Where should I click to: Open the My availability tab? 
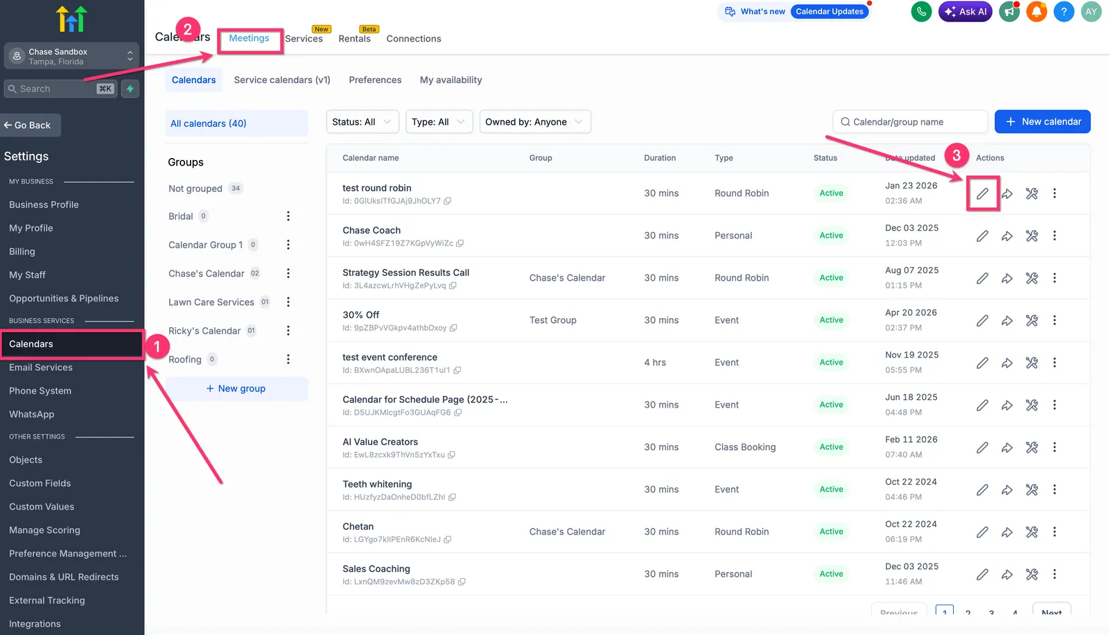point(451,80)
